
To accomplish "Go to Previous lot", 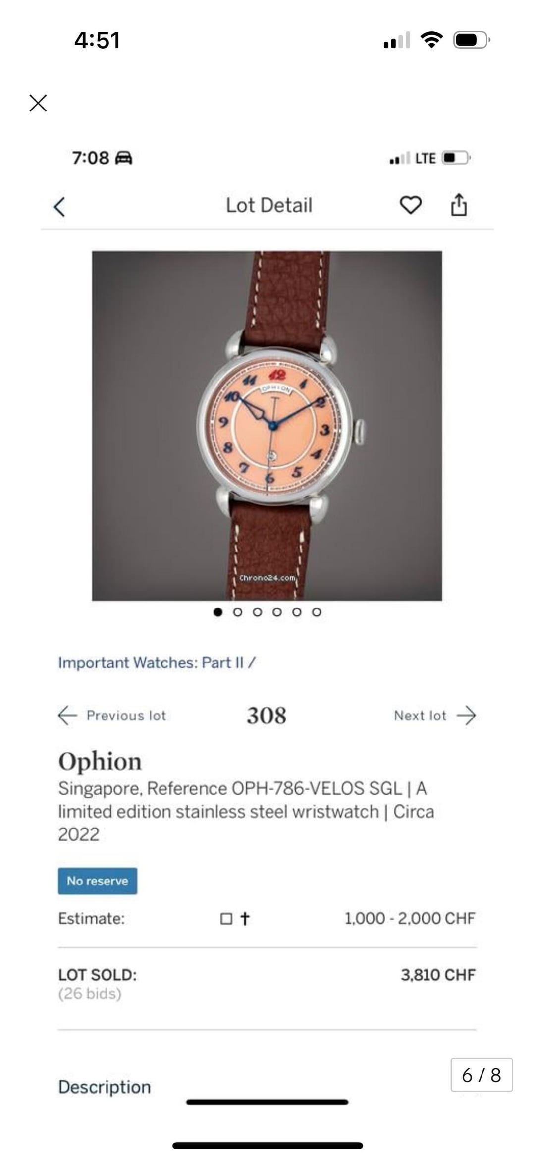I will tap(126, 716).
